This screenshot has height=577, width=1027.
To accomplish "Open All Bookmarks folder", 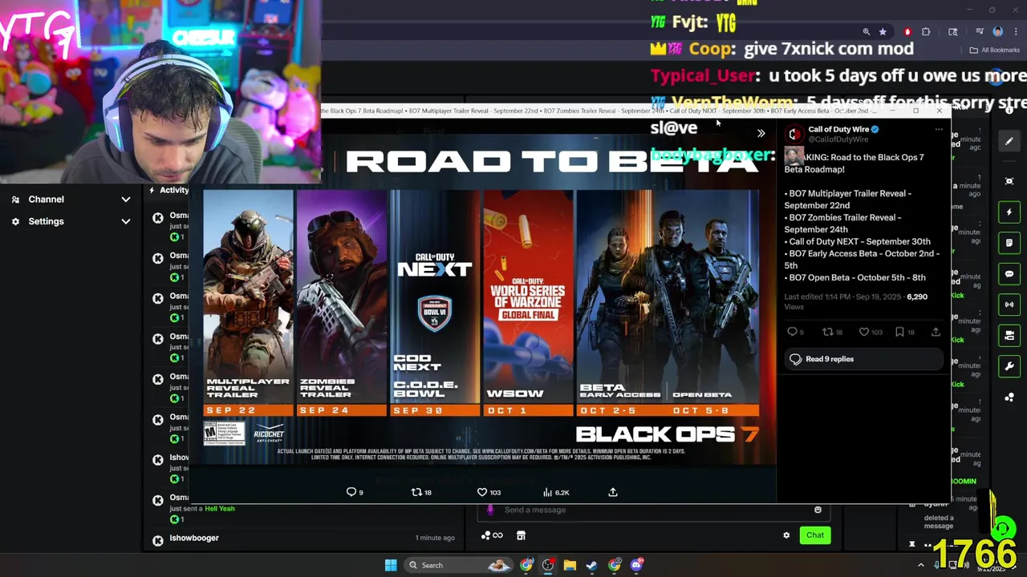I will [x=995, y=50].
